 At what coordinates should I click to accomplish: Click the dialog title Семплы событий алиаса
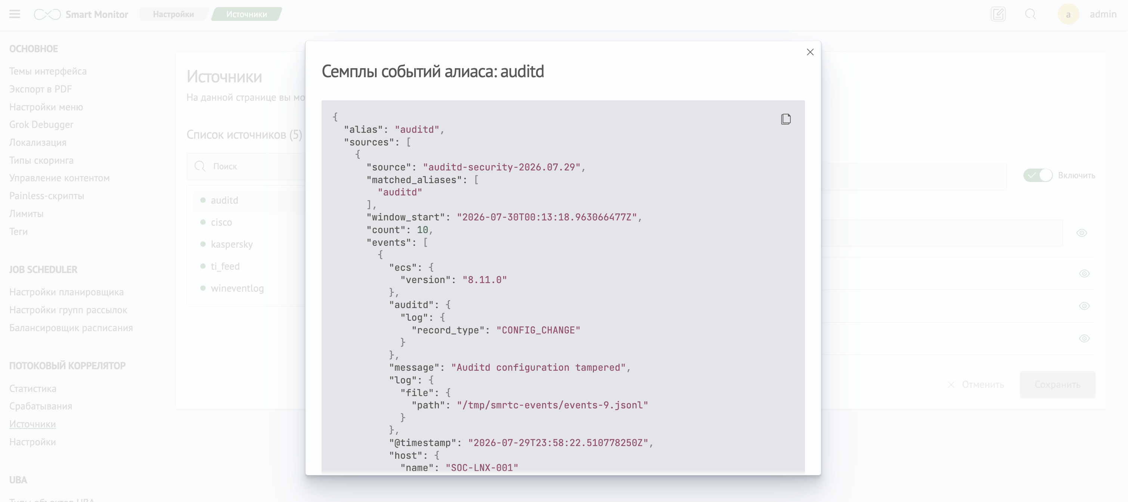coord(433,71)
